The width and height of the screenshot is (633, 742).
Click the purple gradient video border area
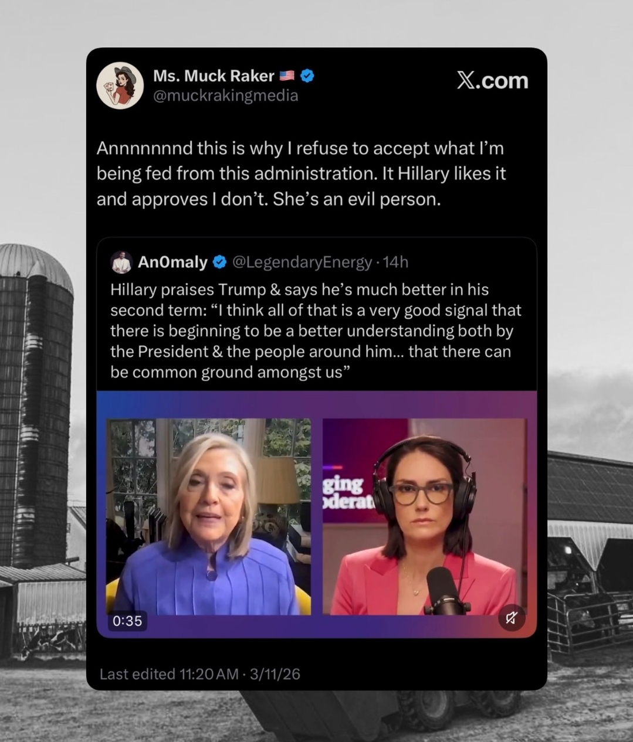coord(317,404)
